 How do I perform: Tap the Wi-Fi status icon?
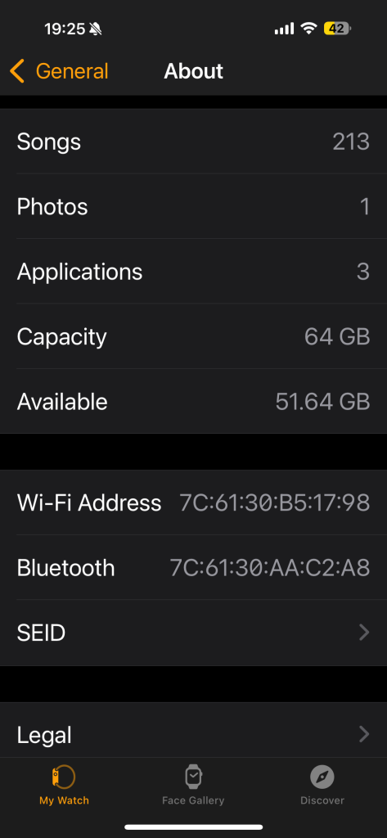(308, 29)
